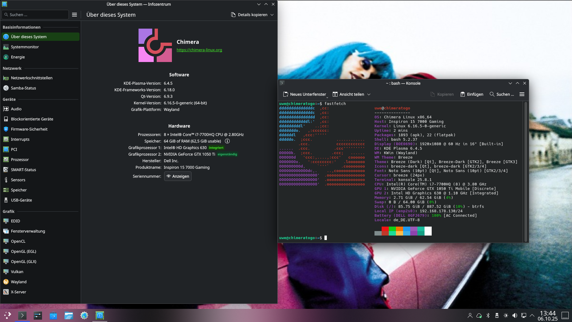Screen dimensions: 572x322
Task: Open the hamburger menu beside the search field
Action: point(74,15)
